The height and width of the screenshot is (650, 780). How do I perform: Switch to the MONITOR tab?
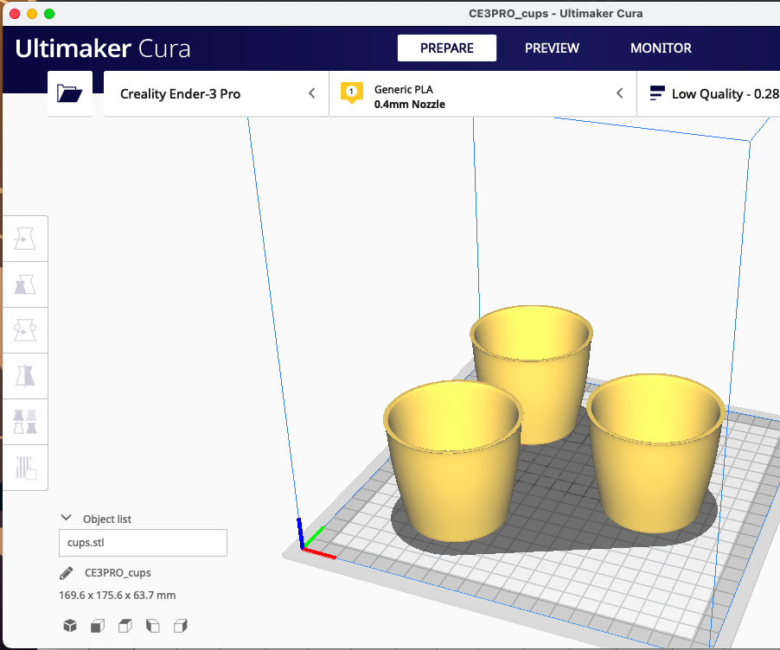point(661,48)
